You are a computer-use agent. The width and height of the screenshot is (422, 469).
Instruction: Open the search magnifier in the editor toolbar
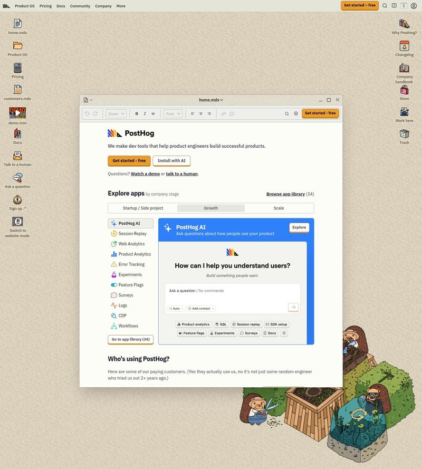coord(286,113)
